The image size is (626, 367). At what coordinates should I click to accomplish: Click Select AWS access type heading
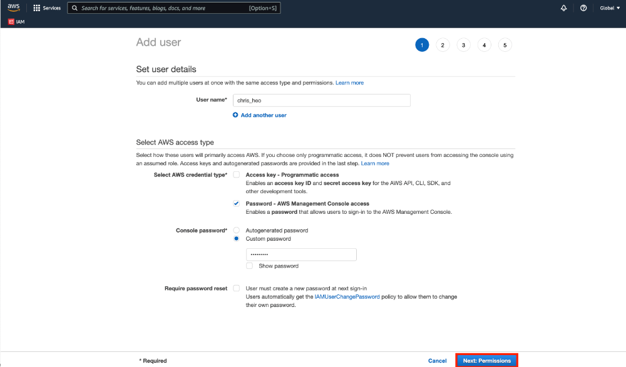(x=175, y=142)
